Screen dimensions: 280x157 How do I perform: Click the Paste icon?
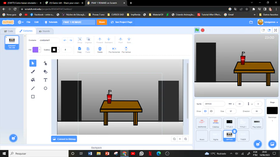88,50
